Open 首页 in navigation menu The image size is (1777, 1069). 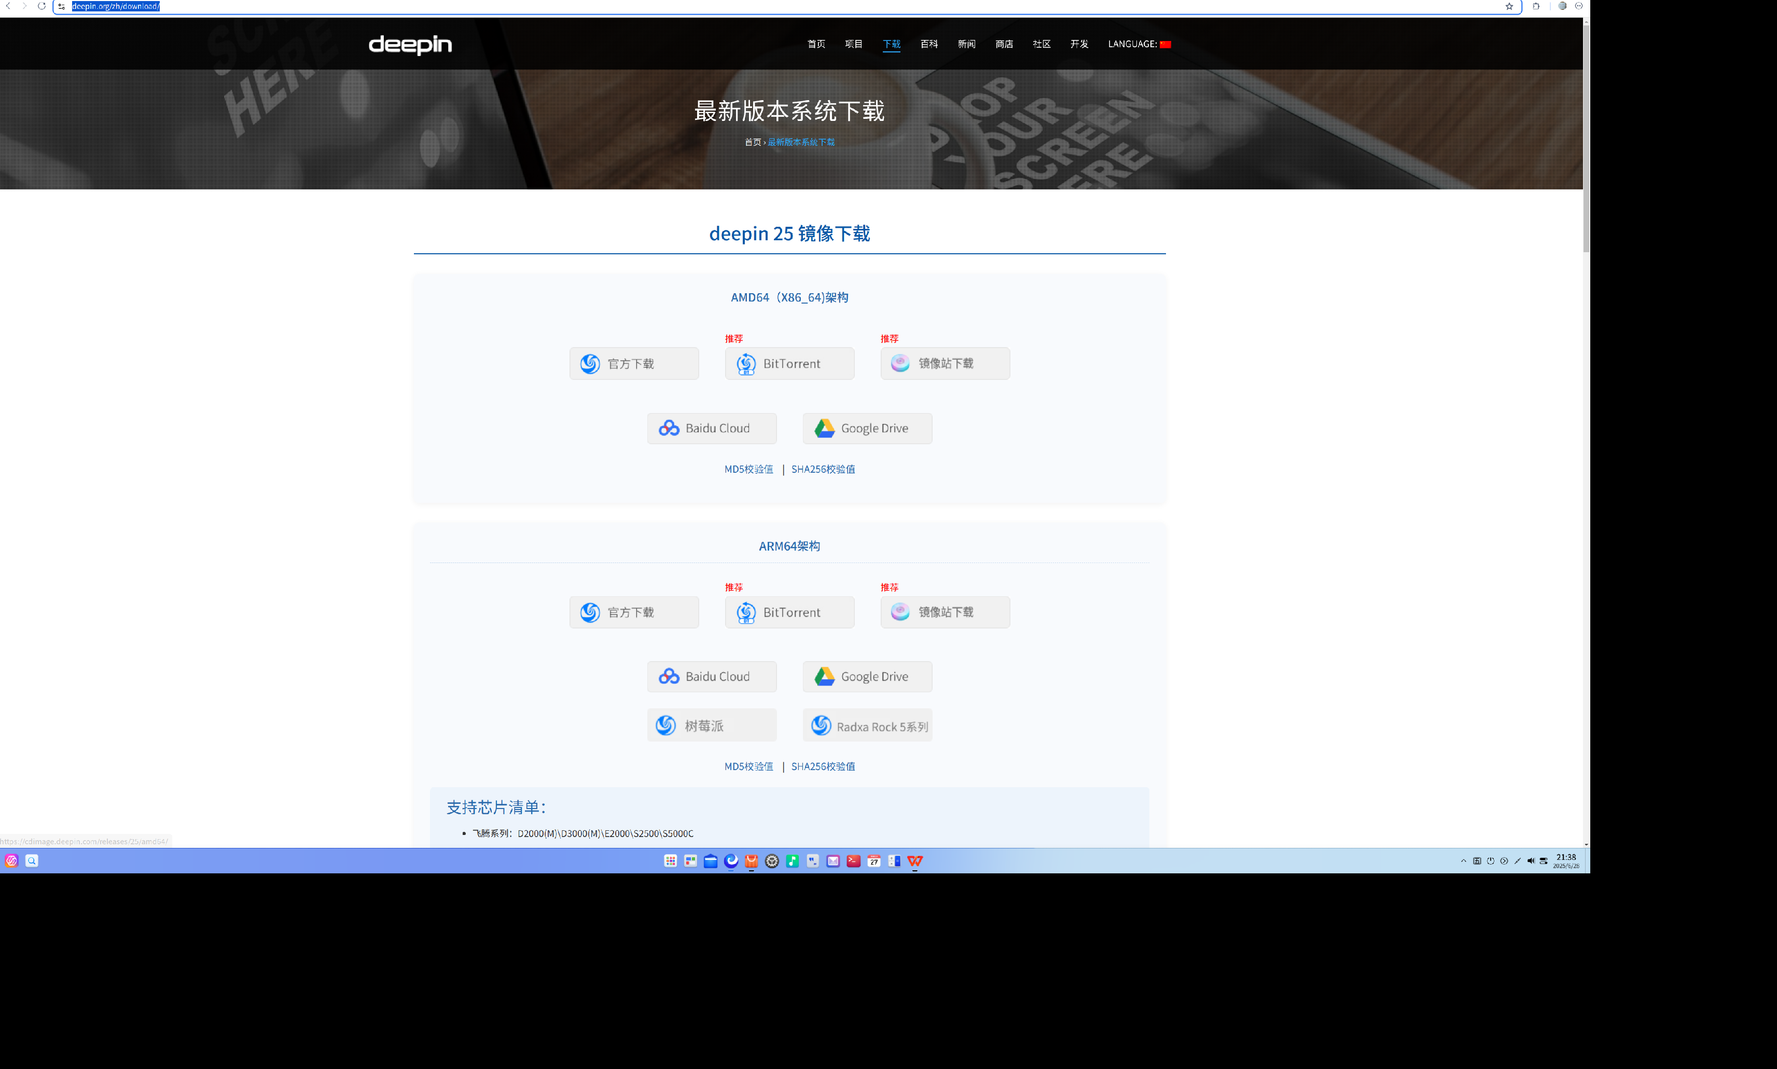click(x=816, y=44)
